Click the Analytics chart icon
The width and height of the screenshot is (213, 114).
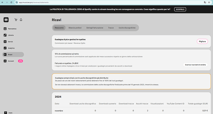[5, 48]
